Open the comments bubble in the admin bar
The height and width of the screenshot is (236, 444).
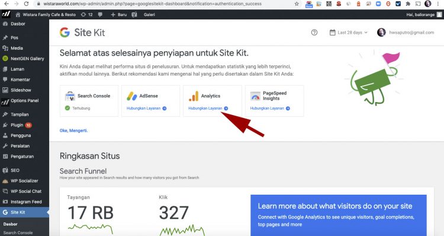click(100, 15)
